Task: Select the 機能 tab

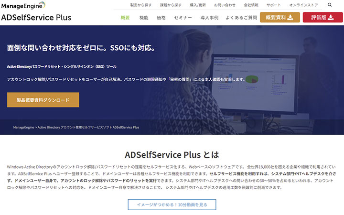Action: pos(144,18)
